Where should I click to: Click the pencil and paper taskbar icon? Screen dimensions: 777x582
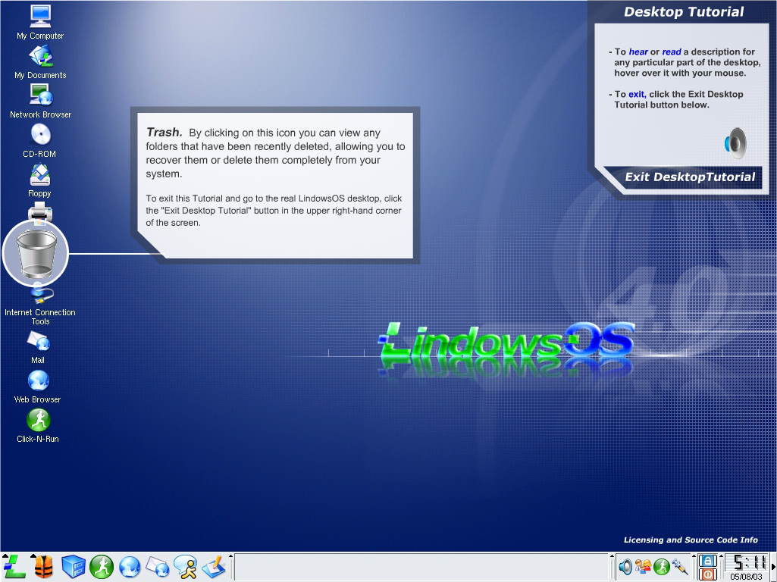(214, 567)
